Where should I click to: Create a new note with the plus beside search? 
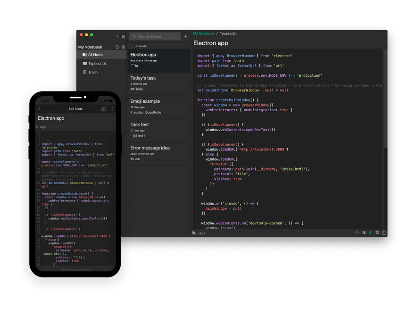185,36
